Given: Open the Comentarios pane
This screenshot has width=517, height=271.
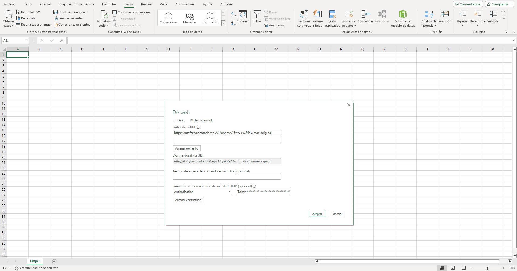Looking at the screenshot, I should pos(468,4).
